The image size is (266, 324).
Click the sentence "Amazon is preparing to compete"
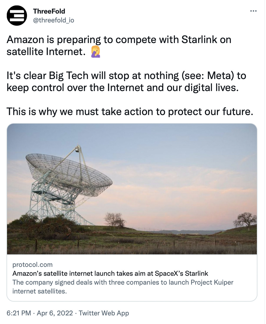tap(119, 46)
